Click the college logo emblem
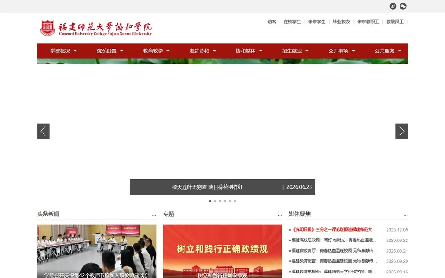445x278 pixels. tap(47, 28)
